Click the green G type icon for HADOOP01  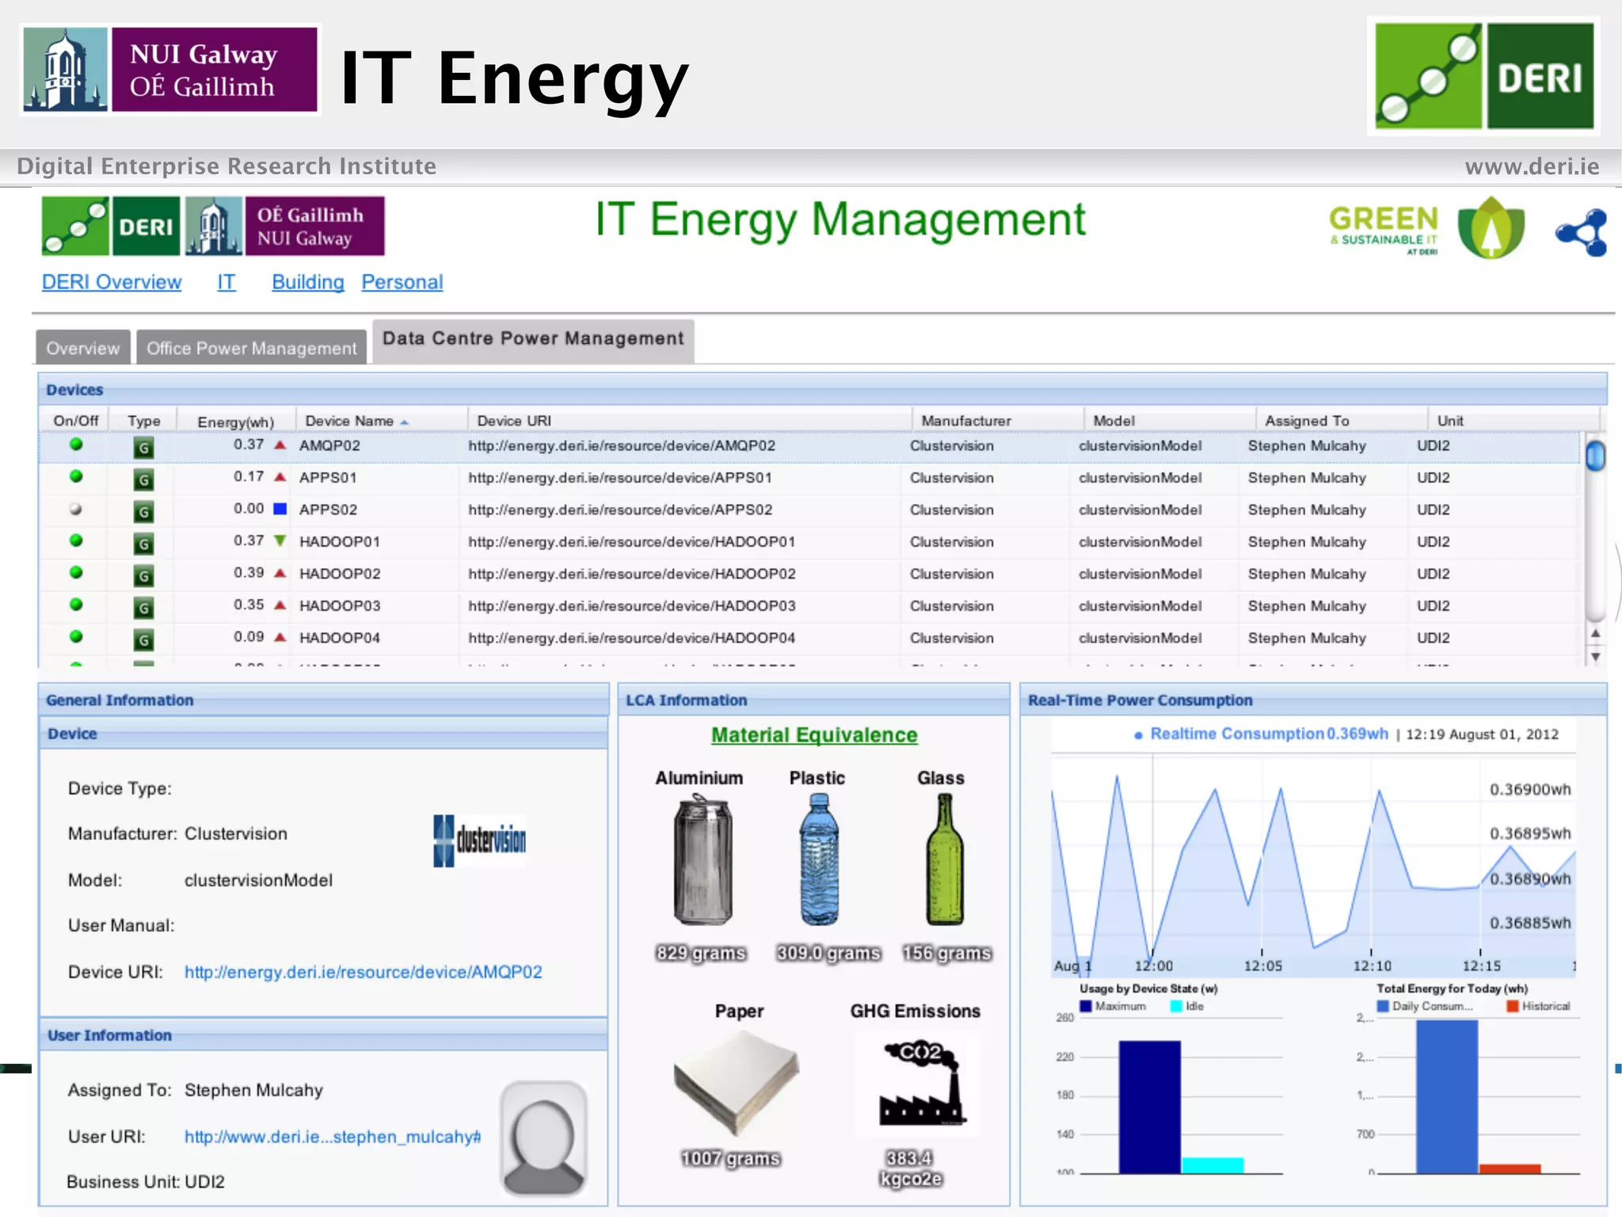[143, 544]
